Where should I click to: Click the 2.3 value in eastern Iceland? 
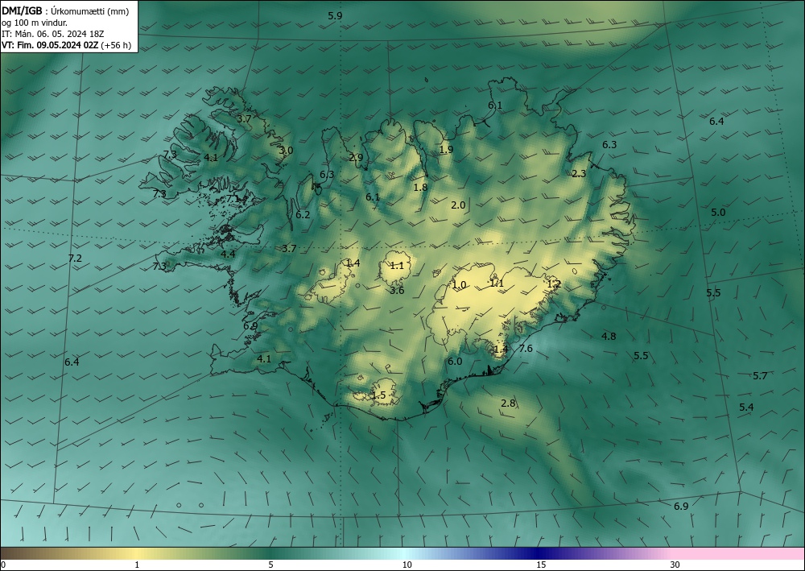point(579,174)
